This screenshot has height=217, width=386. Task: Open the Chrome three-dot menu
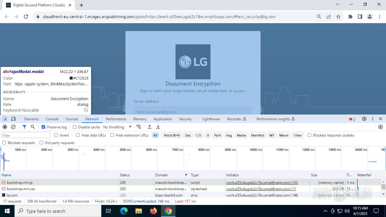click(379, 17)
